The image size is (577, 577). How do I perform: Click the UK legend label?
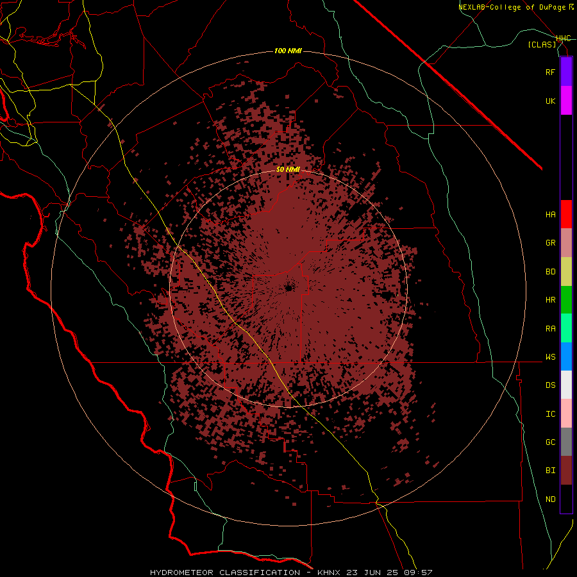point(550,101)
